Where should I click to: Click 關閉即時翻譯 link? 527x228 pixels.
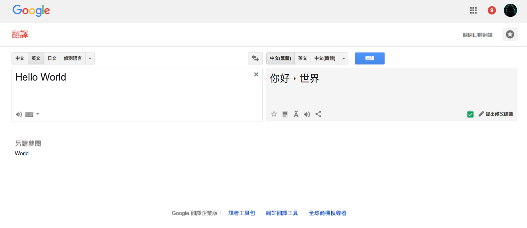478,35
